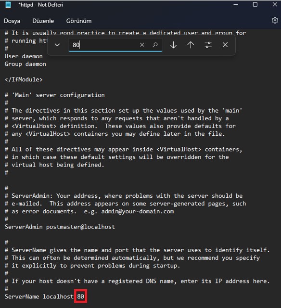Place cursor on highlighted 80 after localhost
Screen dimensions: 281x308
click(80, 296)
